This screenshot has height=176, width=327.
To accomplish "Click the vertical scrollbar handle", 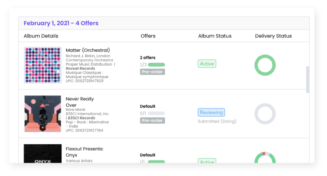I will tap(308, 80).
